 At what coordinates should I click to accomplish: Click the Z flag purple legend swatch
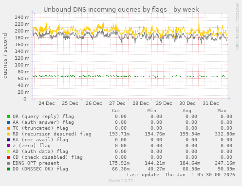pyautogui.click(x=8, y=146)
